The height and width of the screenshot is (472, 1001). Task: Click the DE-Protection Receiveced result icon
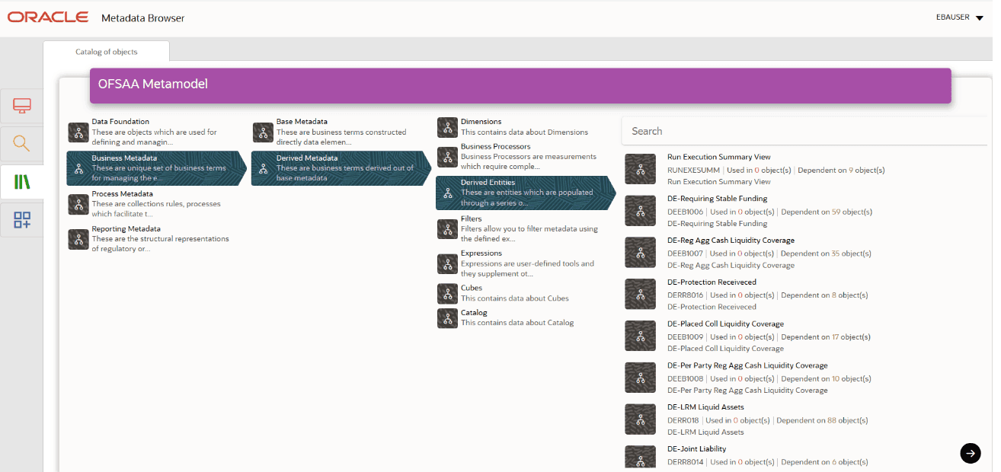[x=641, y=294]
